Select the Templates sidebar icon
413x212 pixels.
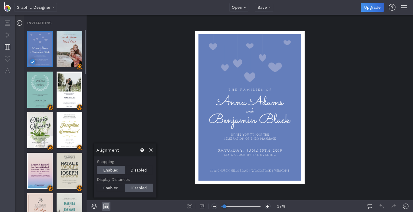point(8,47)
